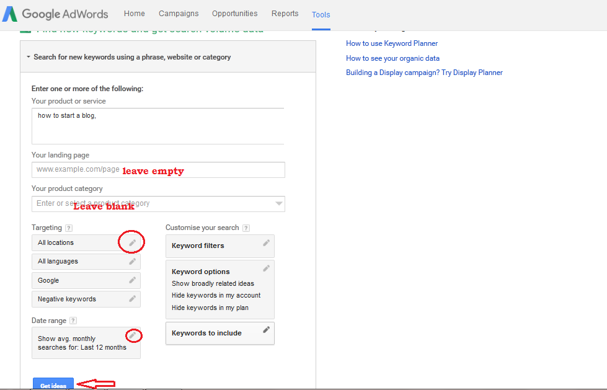Image resolution: width=607 pixels, height=390 pixels.
Task: Click the Get ideas button
Action: (x=53, y=384)
